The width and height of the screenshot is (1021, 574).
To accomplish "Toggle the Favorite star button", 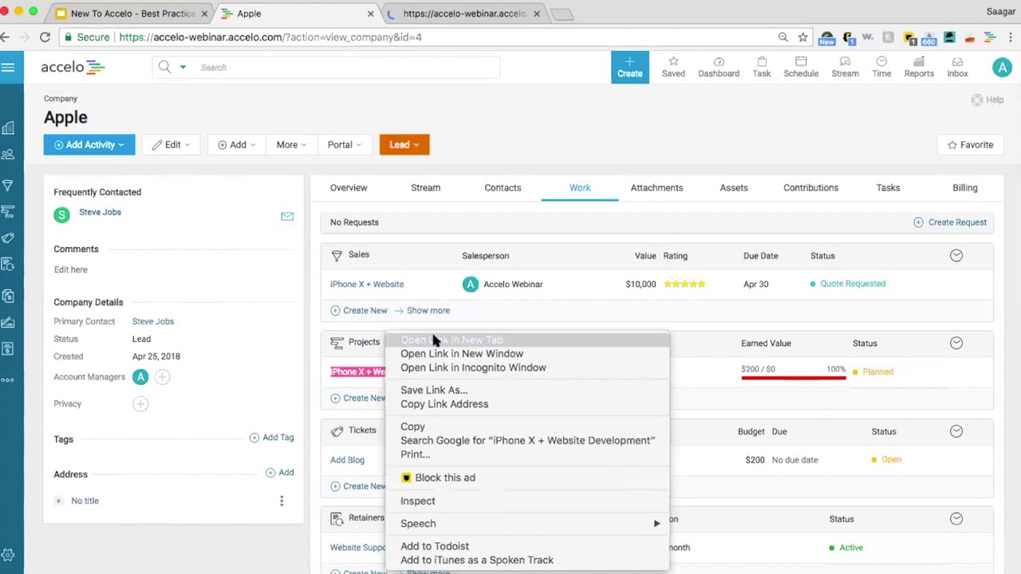I will (x=970, y=145).
